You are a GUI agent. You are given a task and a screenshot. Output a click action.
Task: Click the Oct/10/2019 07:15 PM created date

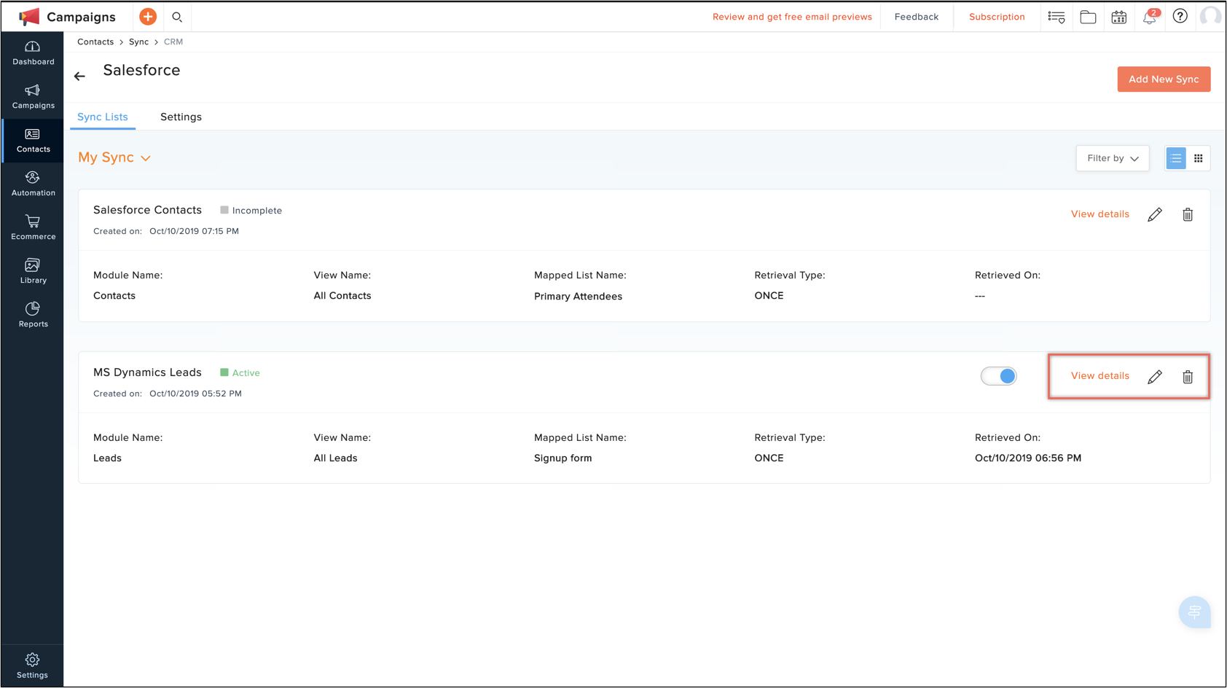[x=194, y=231]
